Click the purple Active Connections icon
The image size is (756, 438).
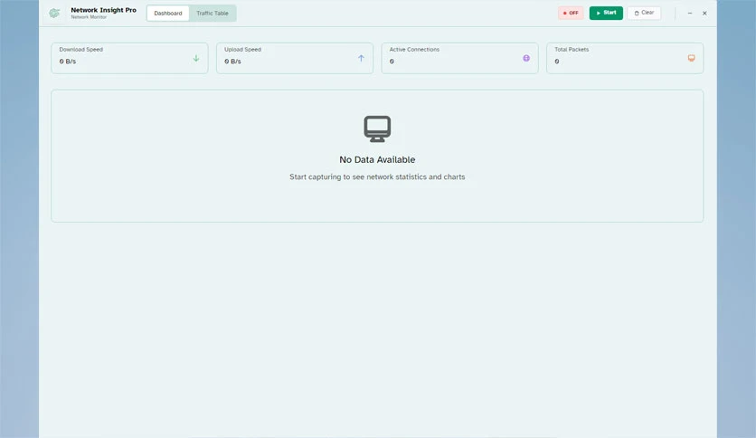[526, 58]
